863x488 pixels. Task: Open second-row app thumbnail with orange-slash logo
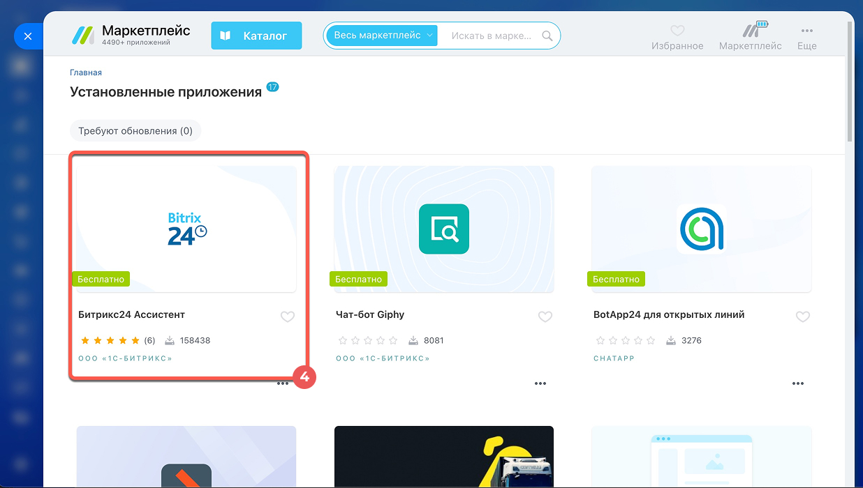pos(186,457)
